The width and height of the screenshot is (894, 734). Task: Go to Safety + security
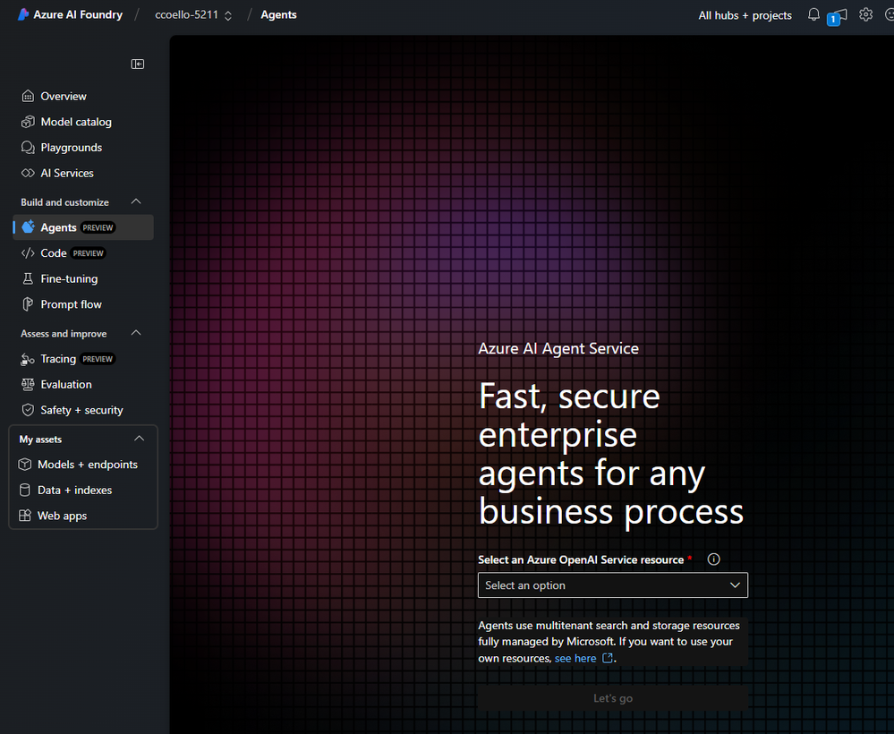click(83, 410)
